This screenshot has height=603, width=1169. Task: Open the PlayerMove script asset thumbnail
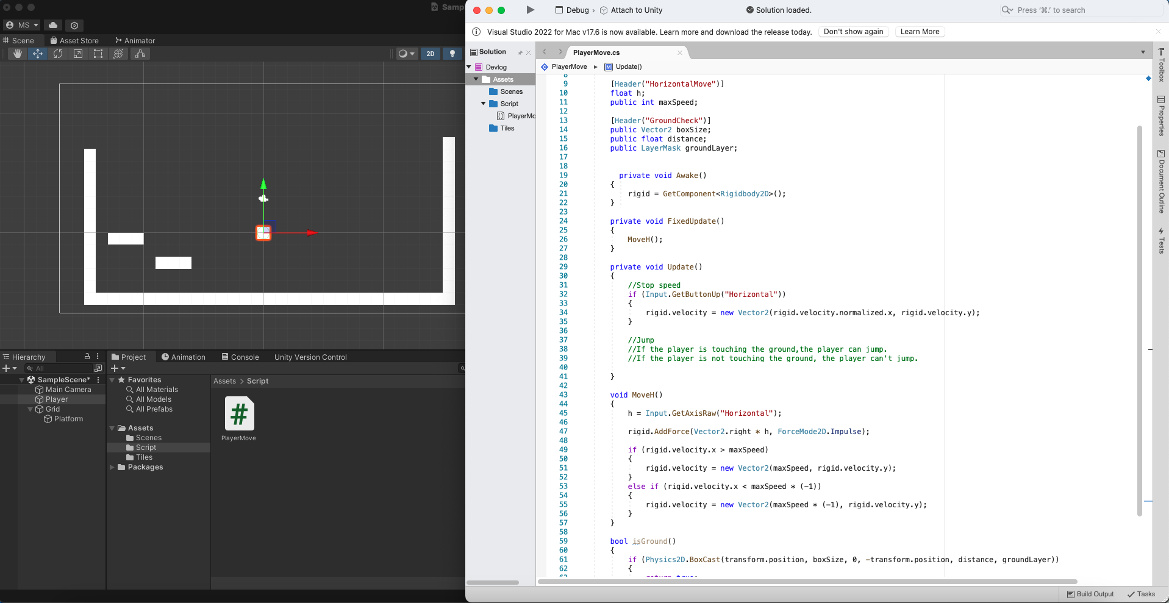click(x=239, y=415)
